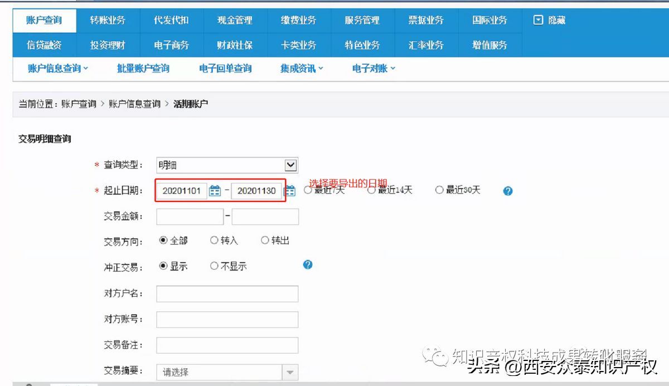Select the 转入 transaction direction radio
669x386 pixels.
click(214, 240)
